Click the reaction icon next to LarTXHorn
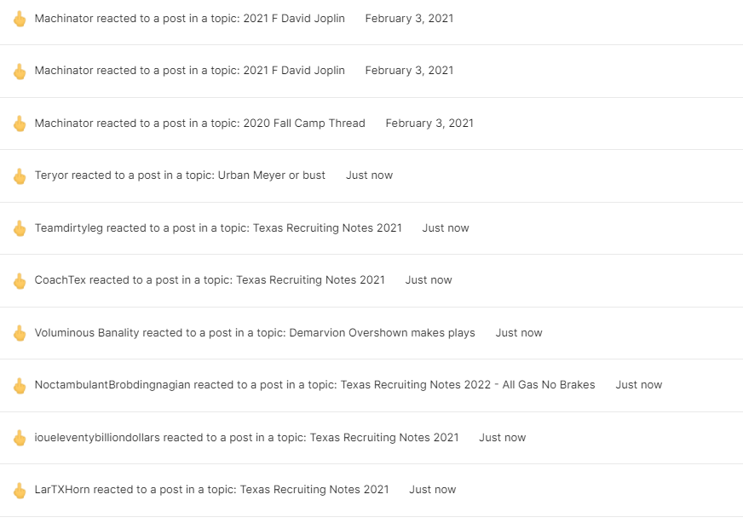 pos(20,491)
